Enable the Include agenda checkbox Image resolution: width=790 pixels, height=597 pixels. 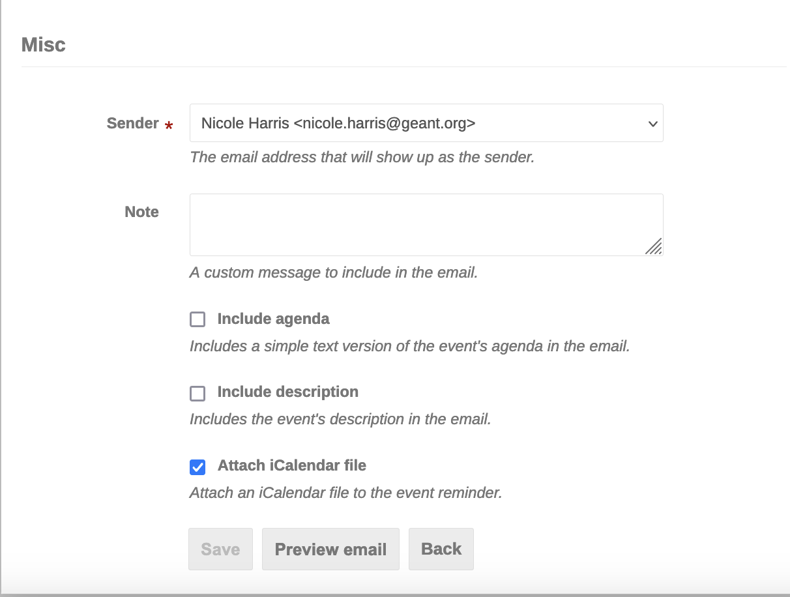197,319
